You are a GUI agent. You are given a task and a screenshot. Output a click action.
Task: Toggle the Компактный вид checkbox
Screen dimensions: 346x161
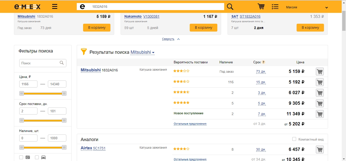(x=294, y=139)
